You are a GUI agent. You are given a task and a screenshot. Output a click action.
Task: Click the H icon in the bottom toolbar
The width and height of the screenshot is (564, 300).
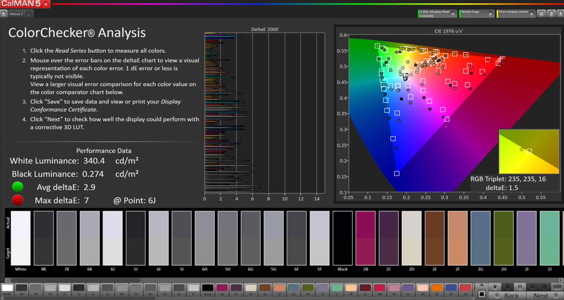(x=520, y=287)
